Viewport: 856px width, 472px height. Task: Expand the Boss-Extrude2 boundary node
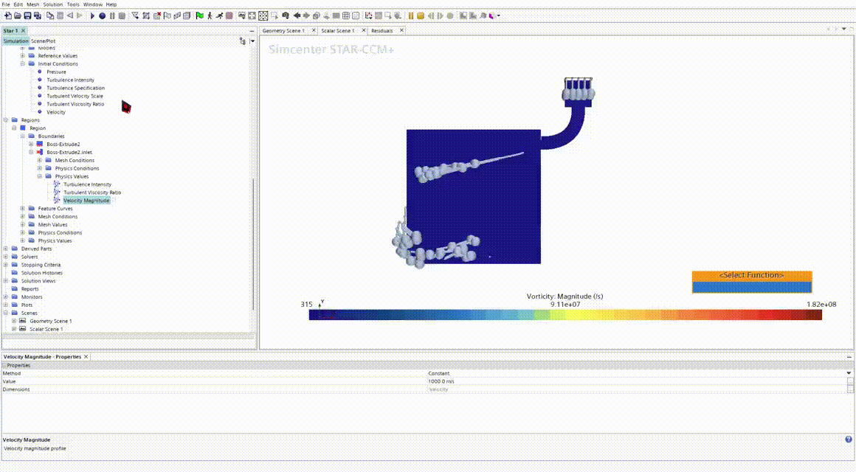pyautogui.click(x=31, y=144)
